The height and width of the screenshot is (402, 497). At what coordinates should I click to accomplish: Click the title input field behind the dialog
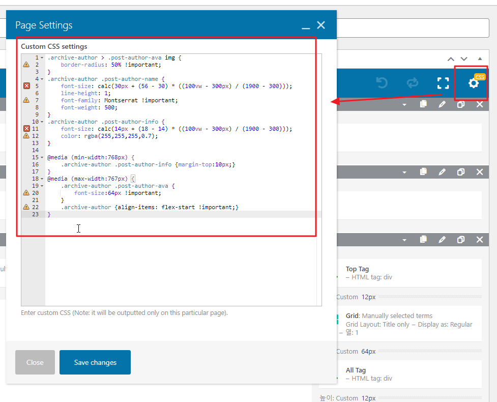[413, 28]
